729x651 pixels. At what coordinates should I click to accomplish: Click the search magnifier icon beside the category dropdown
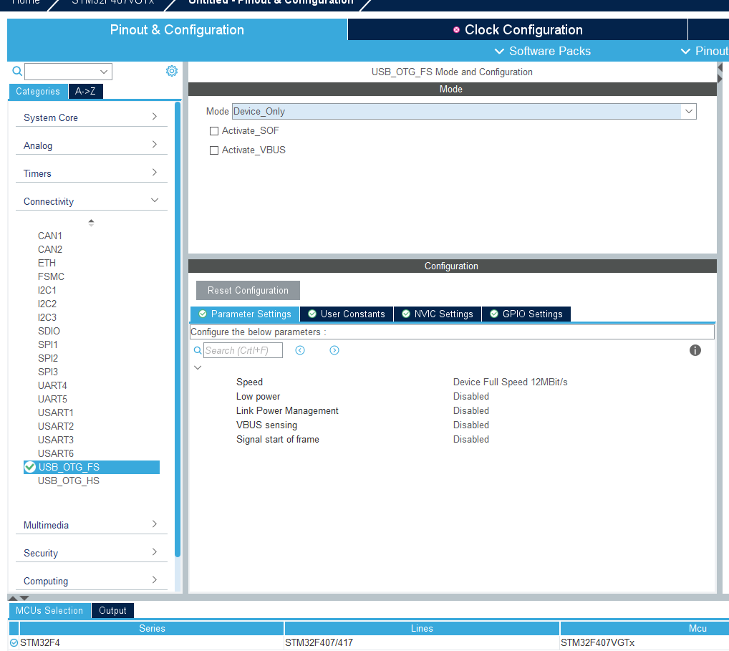pos(17,71)
